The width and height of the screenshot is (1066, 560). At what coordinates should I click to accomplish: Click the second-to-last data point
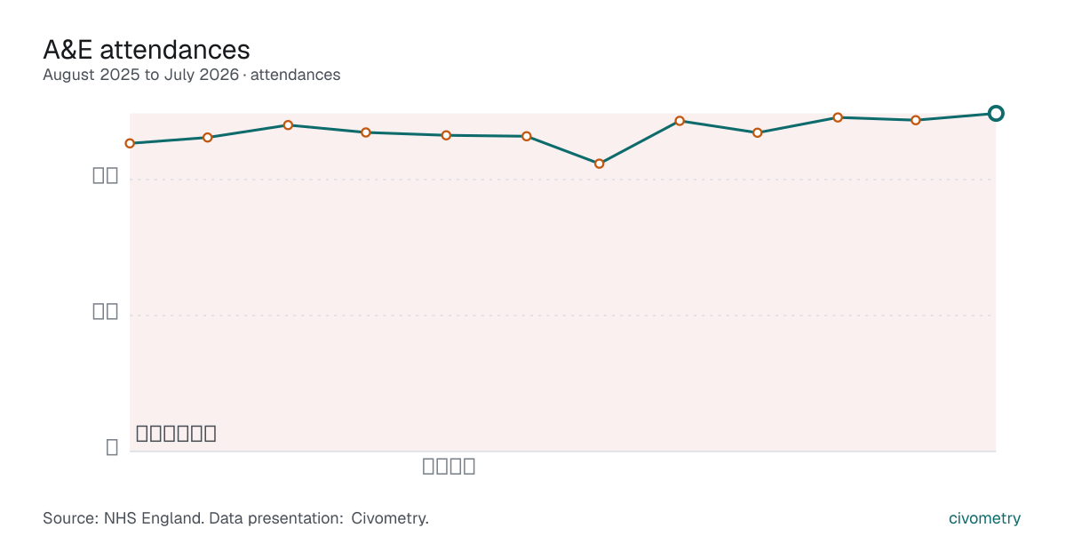coord(915,120)
